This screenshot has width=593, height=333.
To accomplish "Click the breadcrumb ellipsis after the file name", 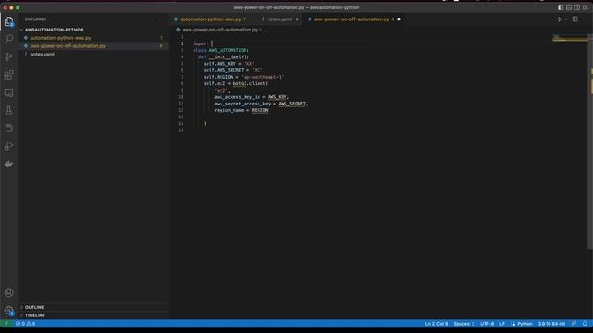I will [265, 30].
